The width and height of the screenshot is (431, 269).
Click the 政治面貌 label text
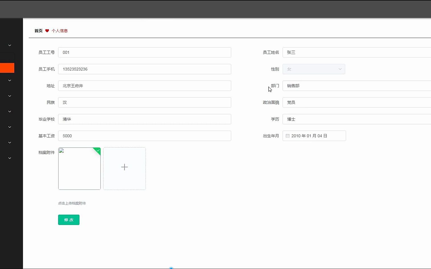click(x=271, y=102)
